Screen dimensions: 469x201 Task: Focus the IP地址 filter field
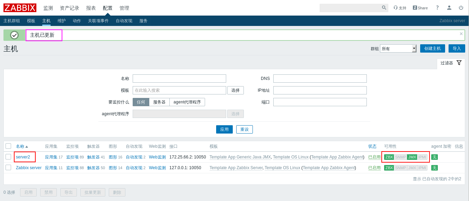[320, 90]
